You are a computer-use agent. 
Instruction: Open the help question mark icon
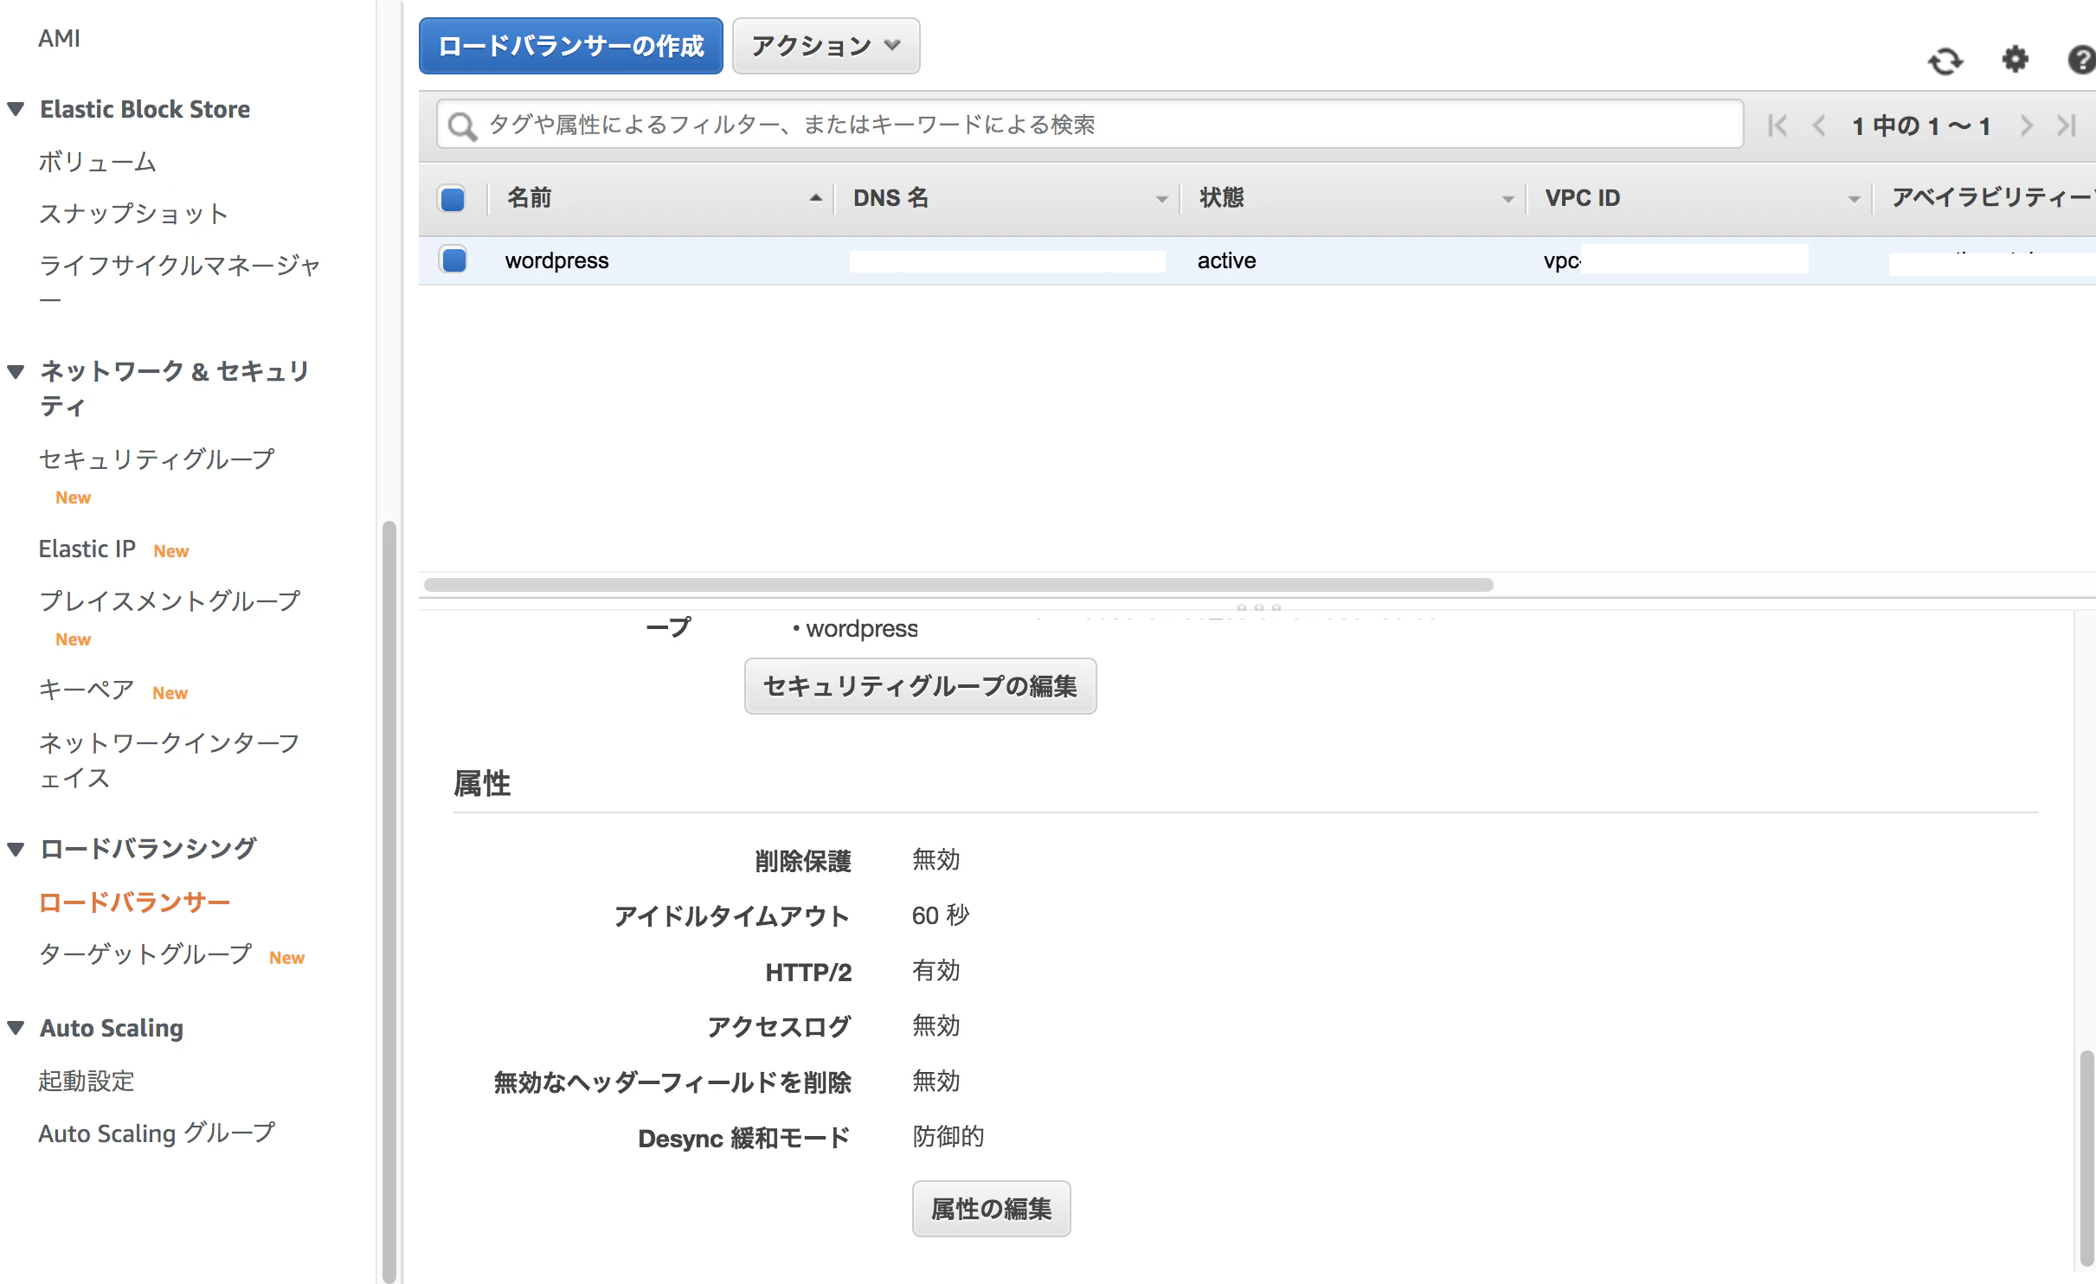2081,60
